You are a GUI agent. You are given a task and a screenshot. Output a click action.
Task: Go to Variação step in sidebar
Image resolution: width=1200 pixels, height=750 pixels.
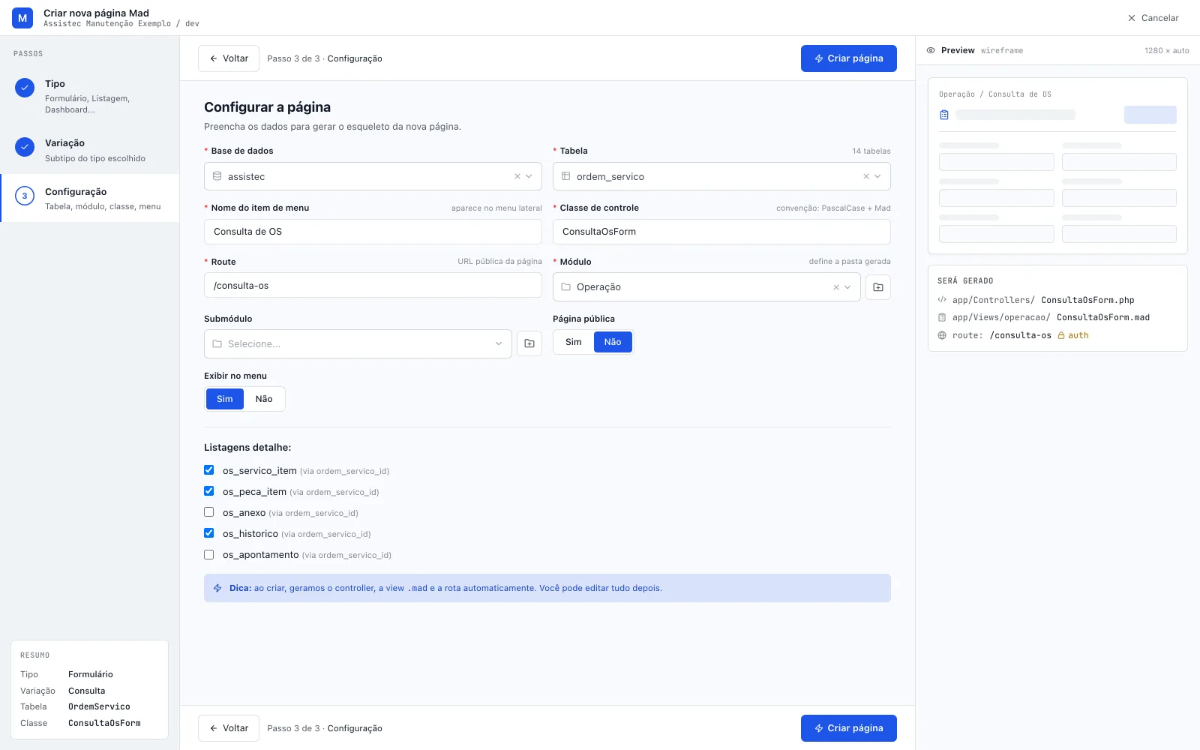(x=90, y=150)
